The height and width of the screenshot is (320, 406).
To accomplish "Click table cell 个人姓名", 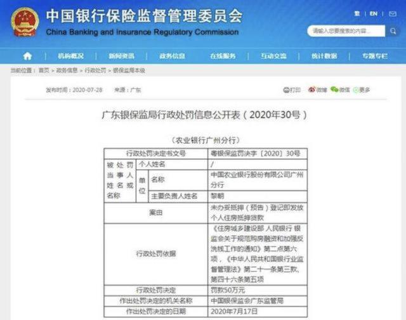I will (172, 164).
